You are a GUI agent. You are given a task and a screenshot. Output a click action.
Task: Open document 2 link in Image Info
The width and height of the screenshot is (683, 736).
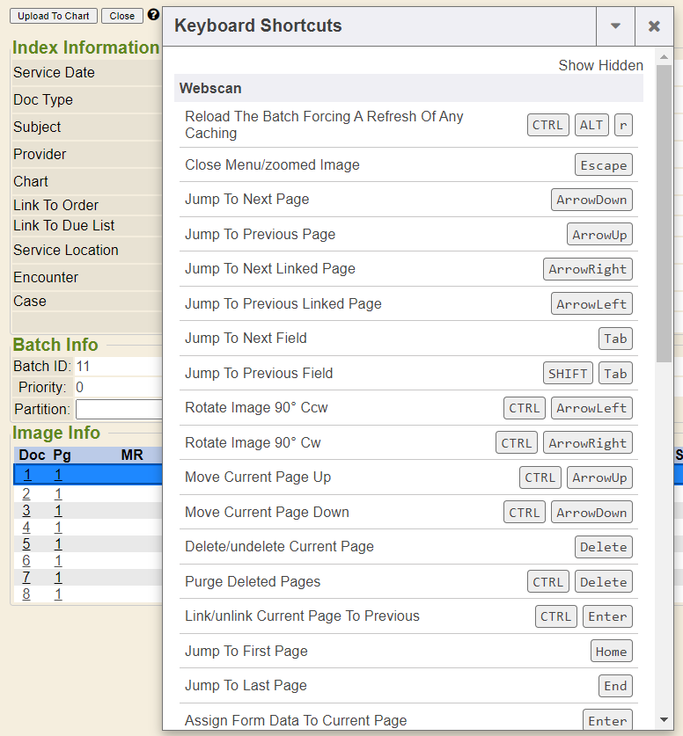[x=26, y=493]
